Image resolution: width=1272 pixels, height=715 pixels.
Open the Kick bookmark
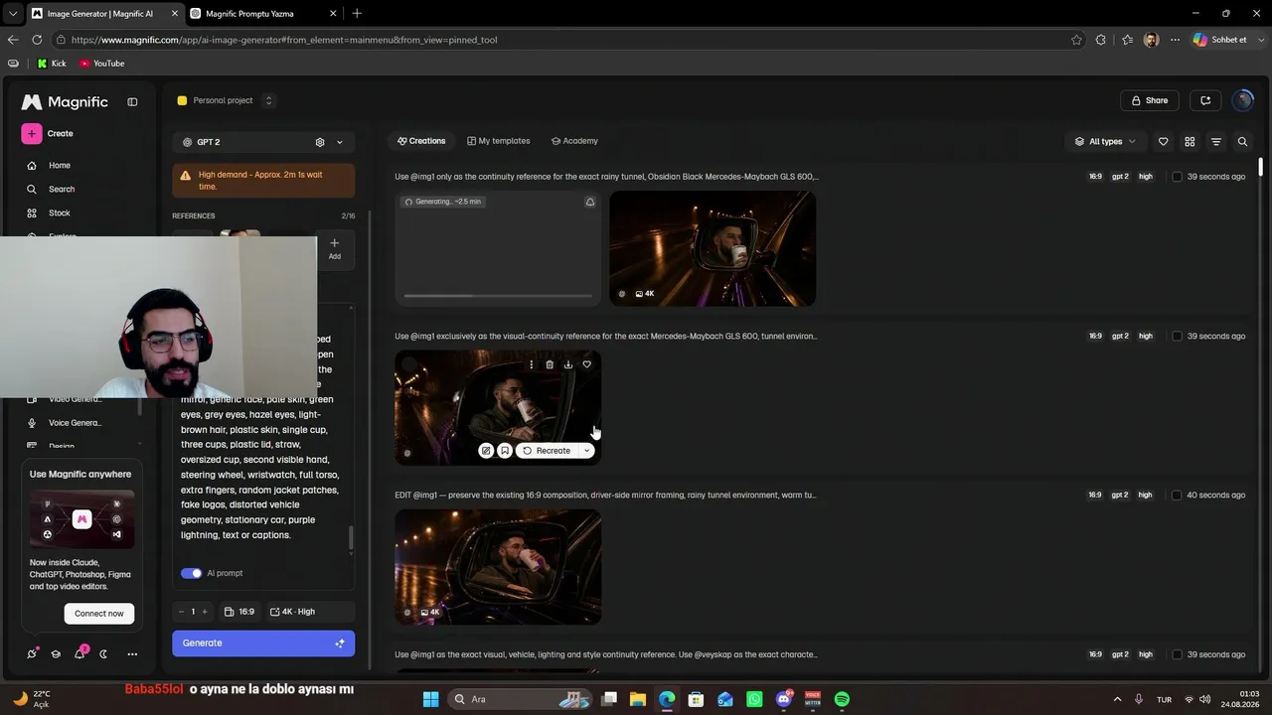tap(52, 64)
